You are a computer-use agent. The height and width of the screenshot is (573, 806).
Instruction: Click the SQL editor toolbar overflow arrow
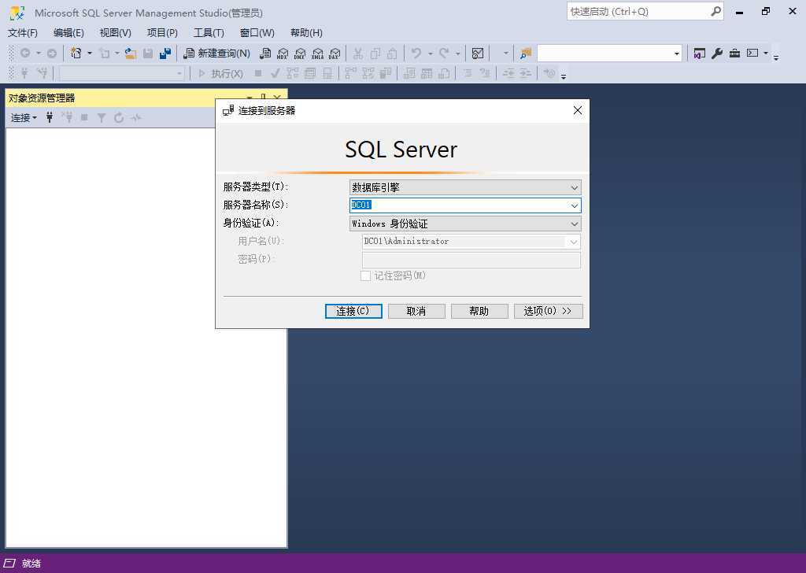tap(564, 76)
